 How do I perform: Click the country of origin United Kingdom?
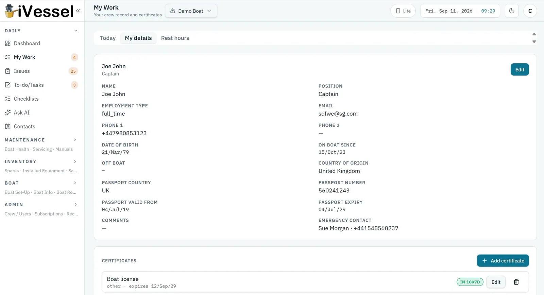(x=339, y=171)
